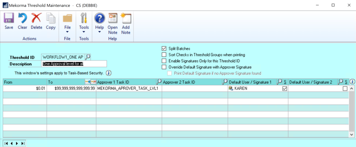
Task: Click the empty Approver 2 Task ID cell in first row
Action: pos(195,89)
